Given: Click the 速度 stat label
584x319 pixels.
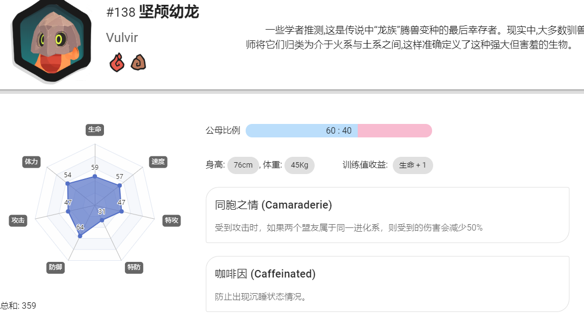Looking at the screenshot, I should point(158,162).
